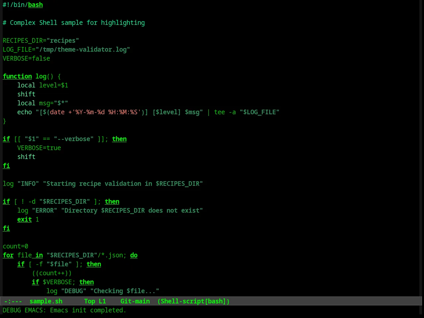Click the L1 line number indicator
The image size is (424, 318).
102,301
